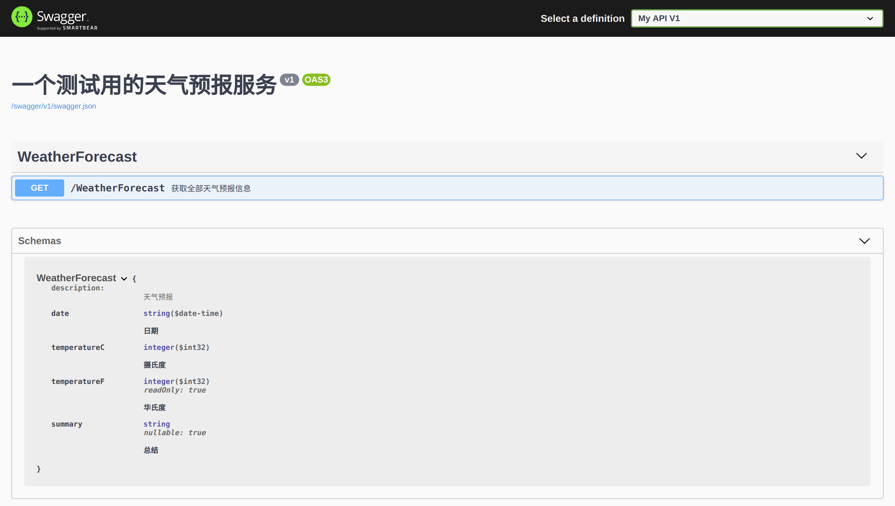Image resolution: width=895 pixels, height=506 pixels.
Task: Open the Select a definition dropdown
Action: click(x=757, y=18)
